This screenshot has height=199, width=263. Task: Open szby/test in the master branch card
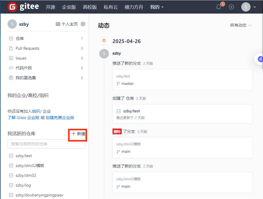coord(123,76)
